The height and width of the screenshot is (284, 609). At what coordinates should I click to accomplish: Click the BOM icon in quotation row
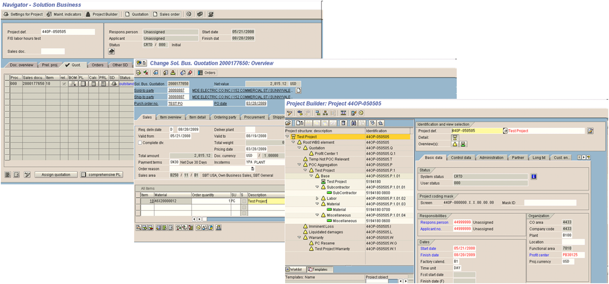pos(72,84)
